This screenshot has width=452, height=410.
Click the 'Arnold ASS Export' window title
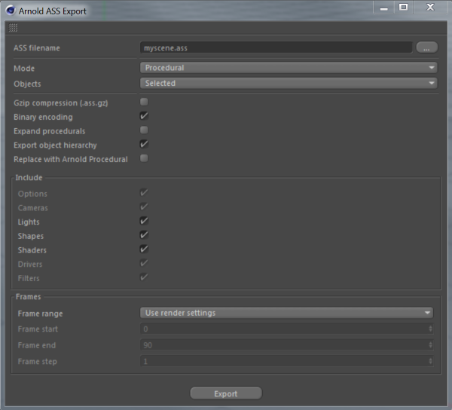coord(53,11)
